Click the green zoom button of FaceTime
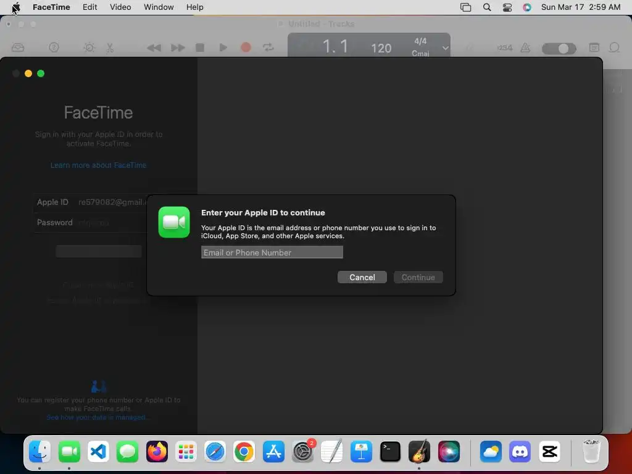The height and width of the screenshot is (474, 632). 41,73
